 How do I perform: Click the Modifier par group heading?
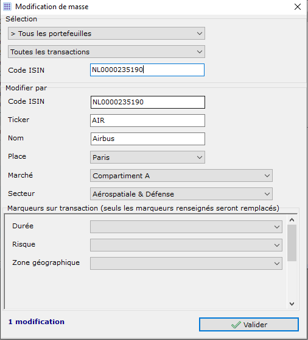tap(26, 88)
